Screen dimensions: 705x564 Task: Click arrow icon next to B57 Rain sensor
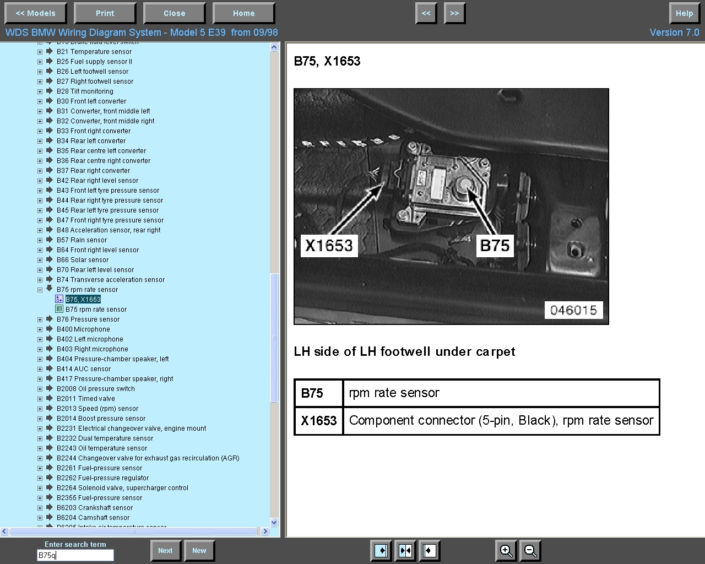pos(50,240)
